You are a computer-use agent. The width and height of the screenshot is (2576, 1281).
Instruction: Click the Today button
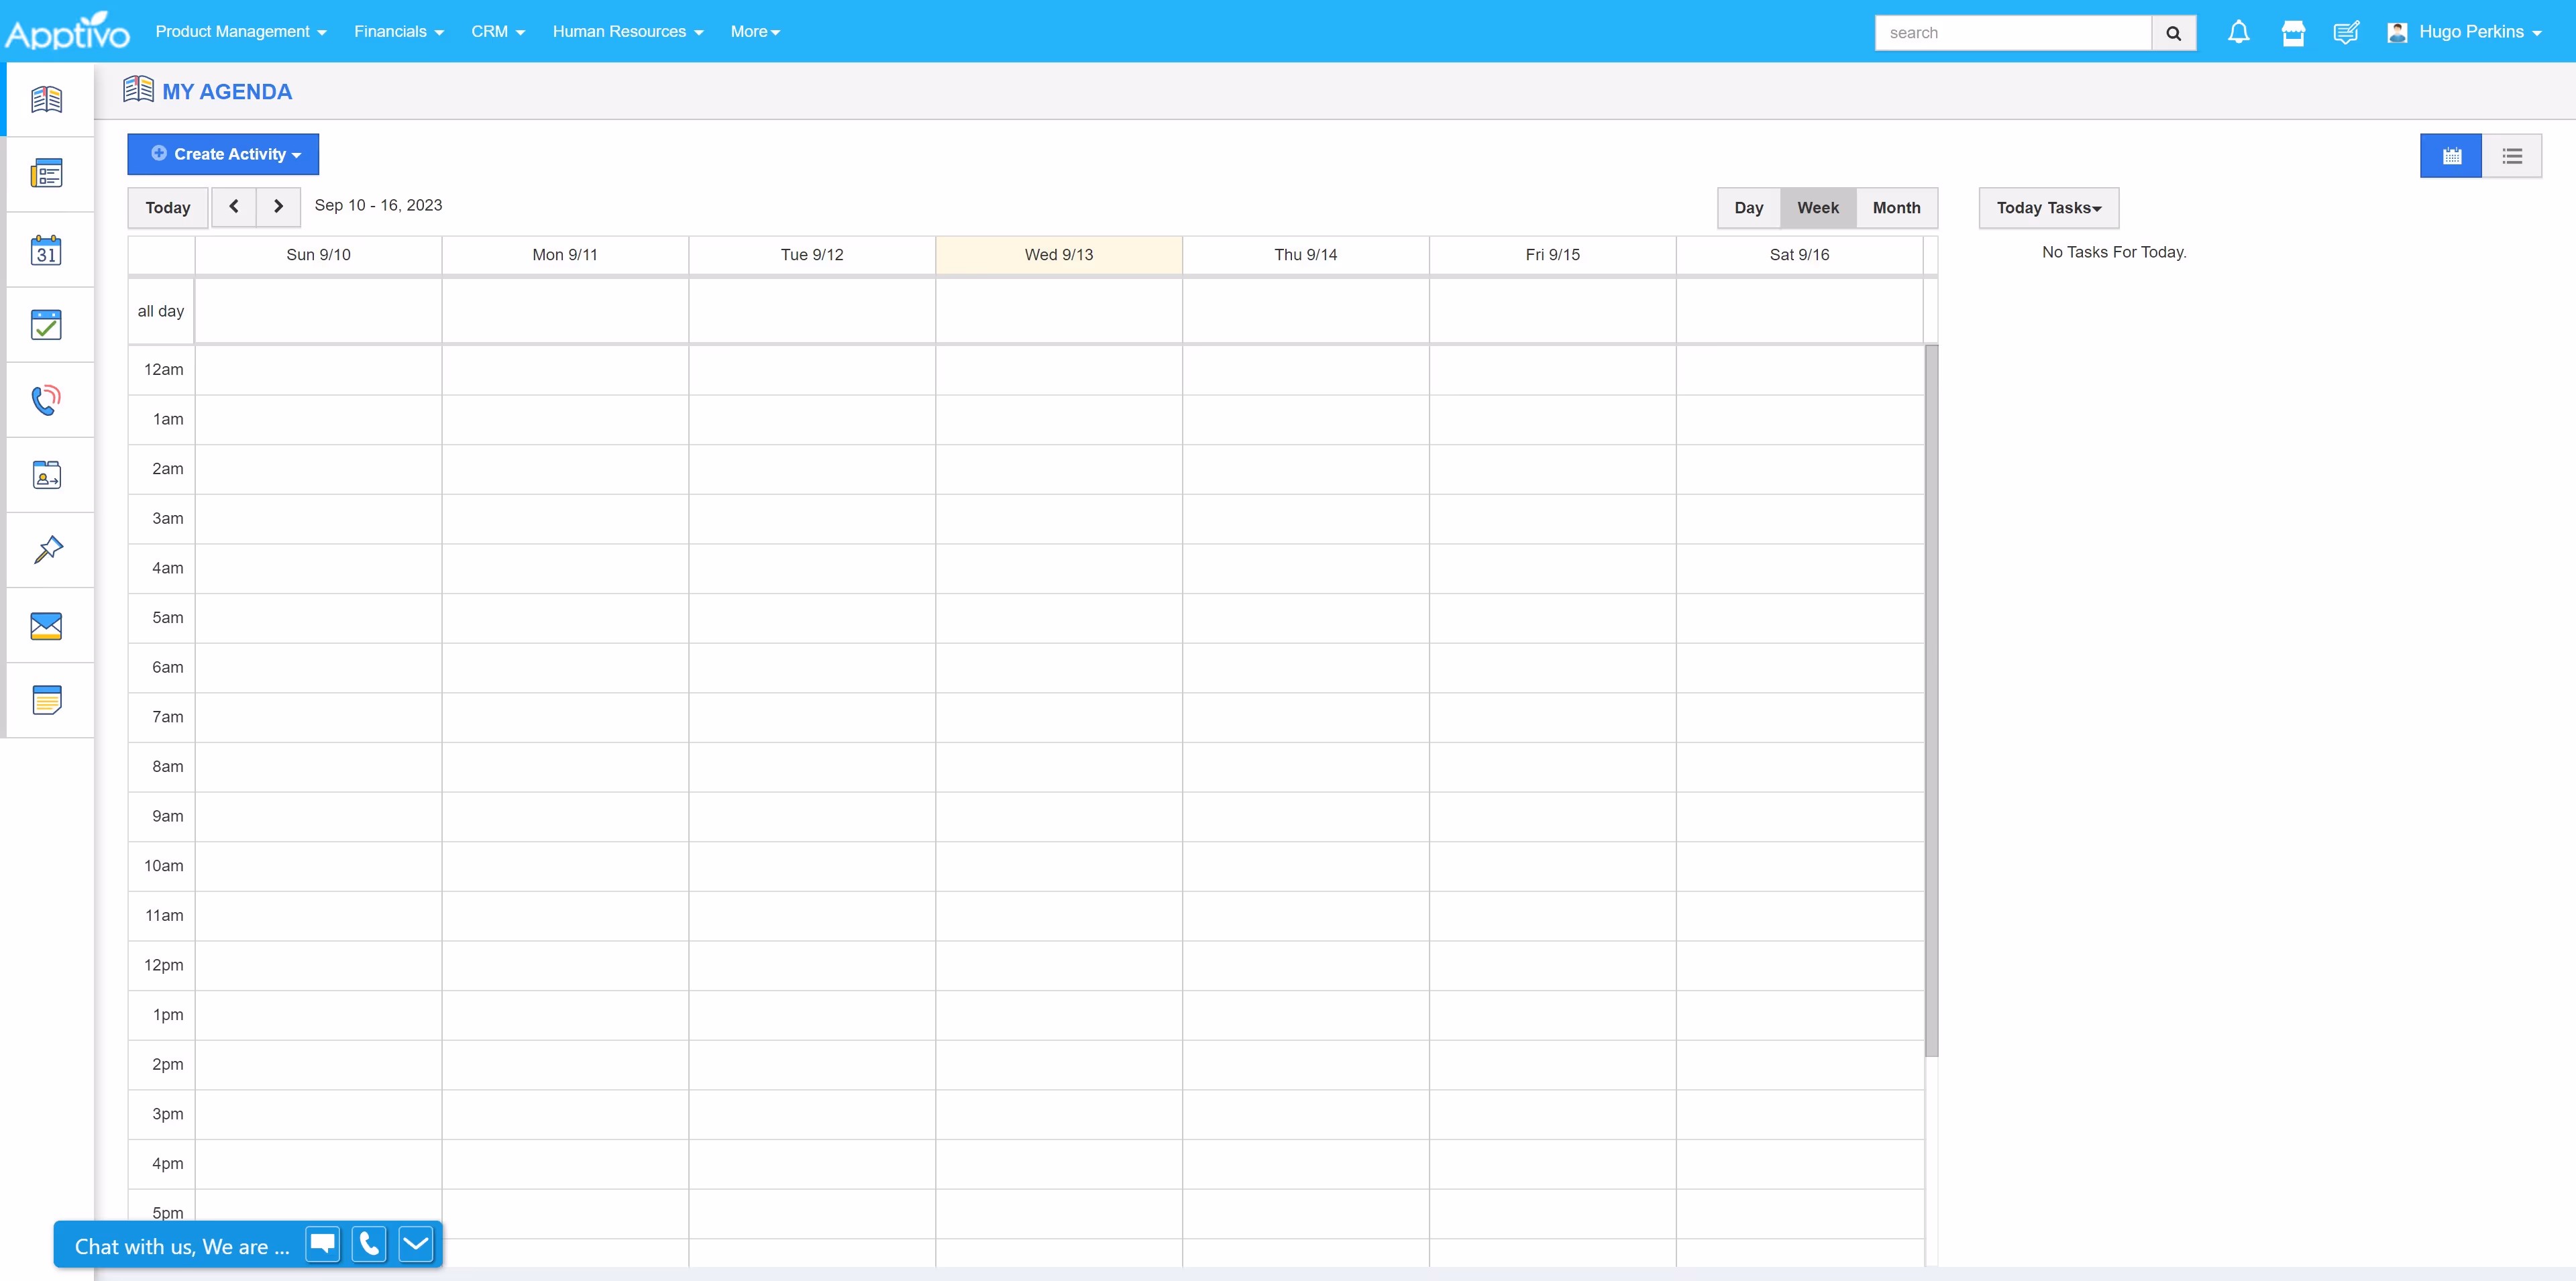pos(168,208)
